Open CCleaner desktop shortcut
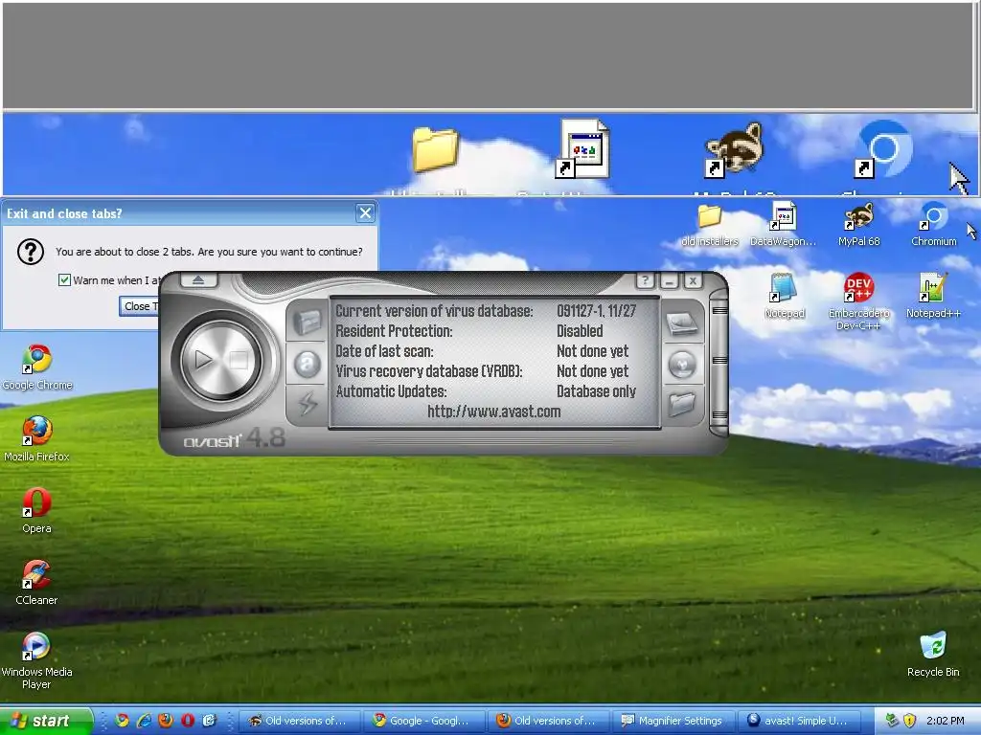Image resolution: width=981 pixels, height=735 pixels. point(37,583)
